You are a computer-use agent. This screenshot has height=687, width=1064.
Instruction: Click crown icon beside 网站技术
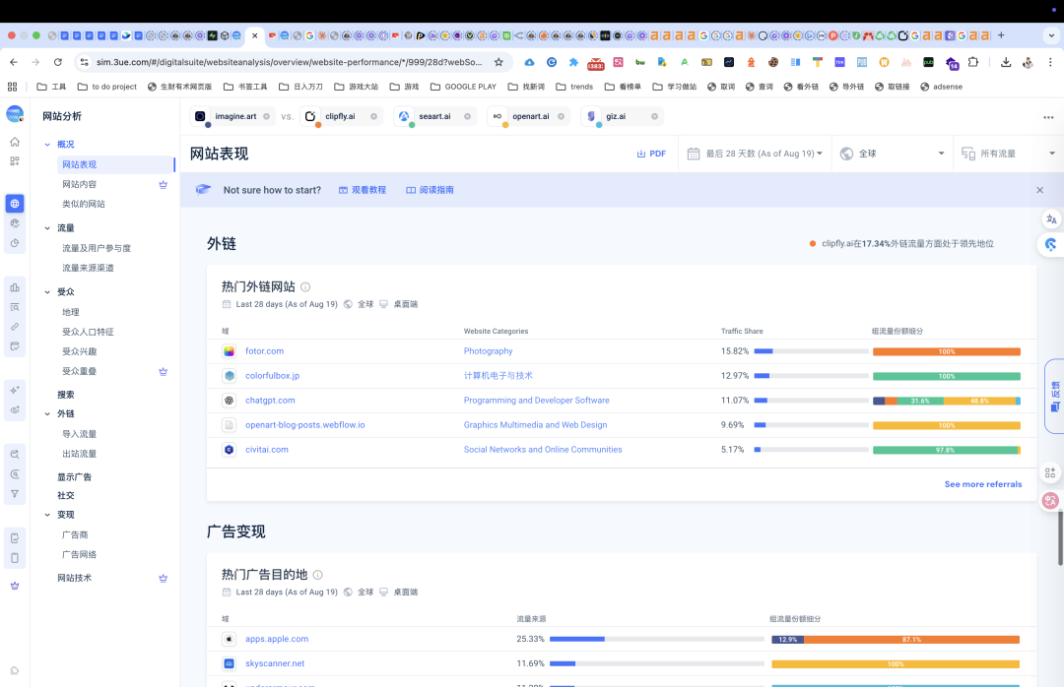tap(163, 579)
